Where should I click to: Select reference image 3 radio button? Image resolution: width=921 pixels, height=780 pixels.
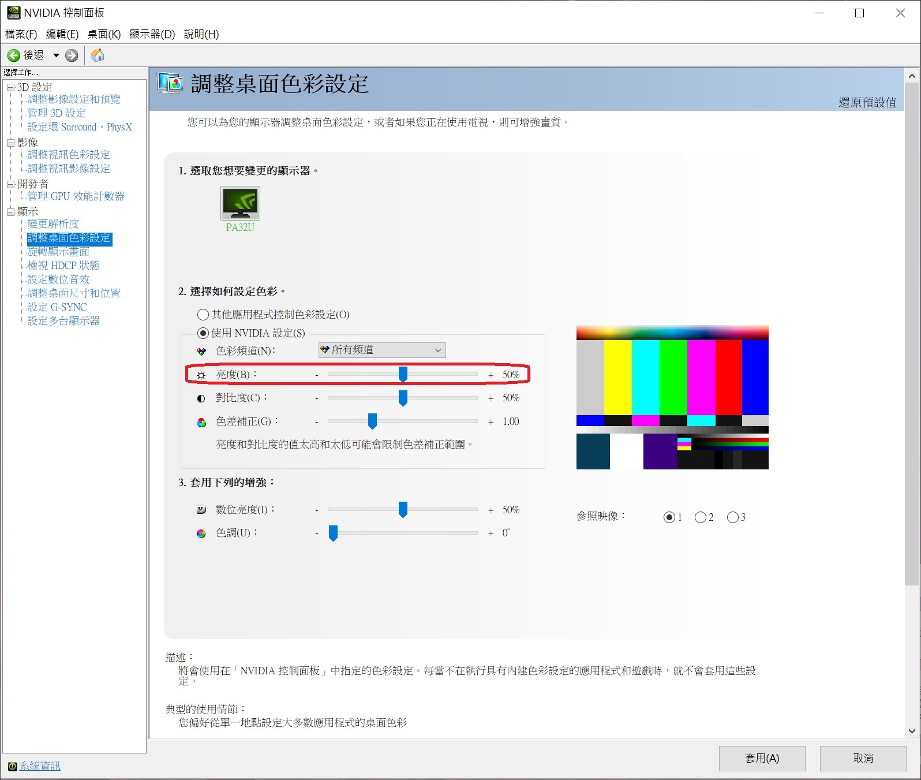(x=733, y=517)
